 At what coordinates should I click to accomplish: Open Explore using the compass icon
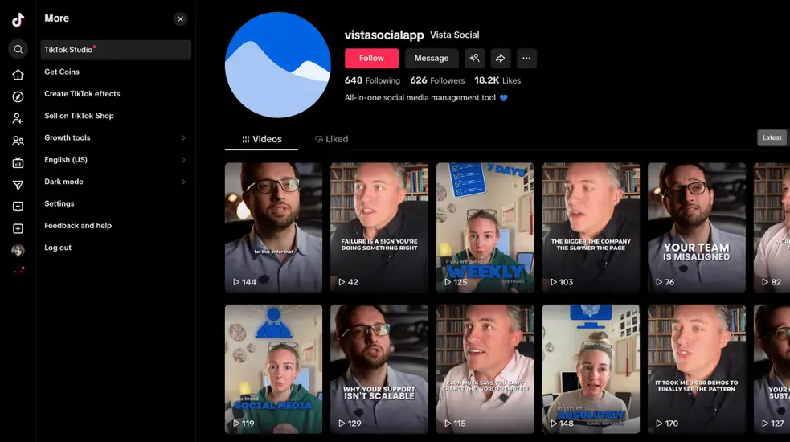[x=18, y=96]
